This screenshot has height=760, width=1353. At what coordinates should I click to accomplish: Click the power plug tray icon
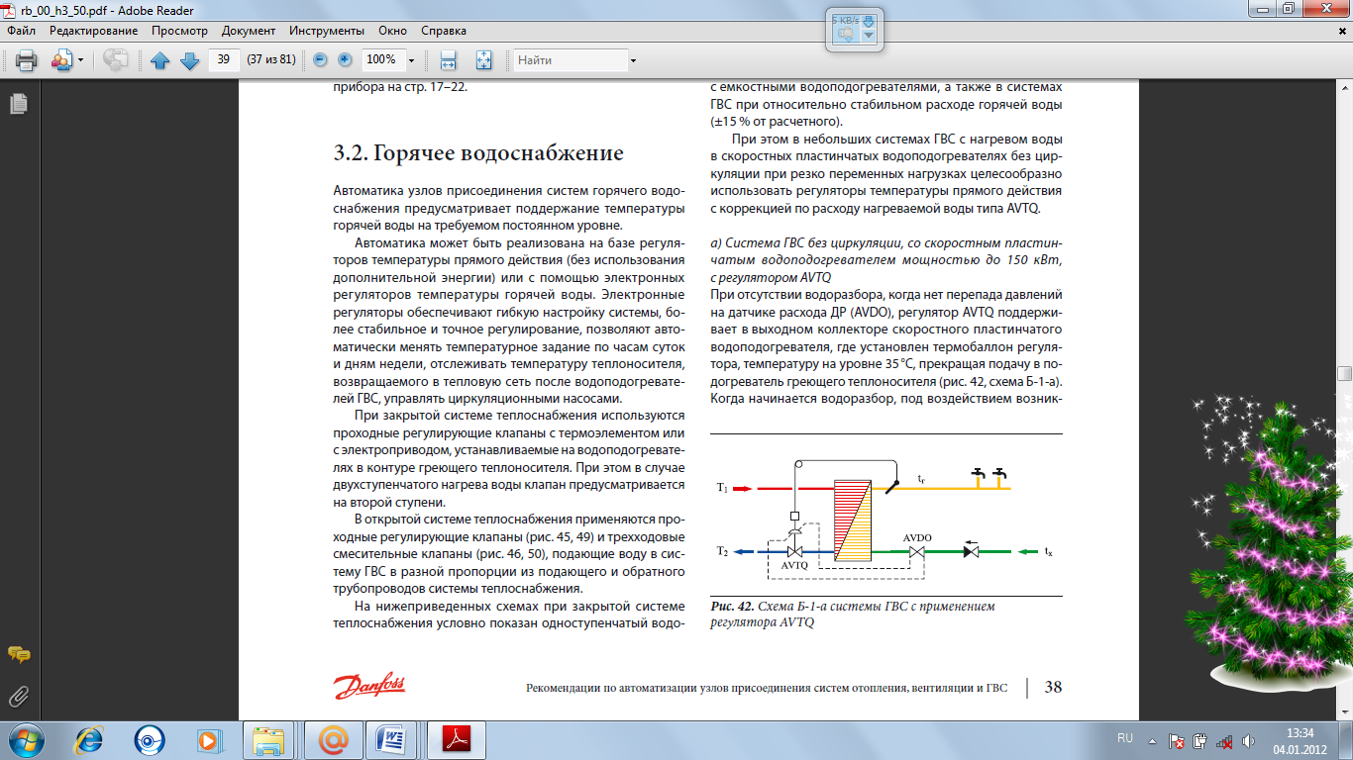coord(1200,740)
